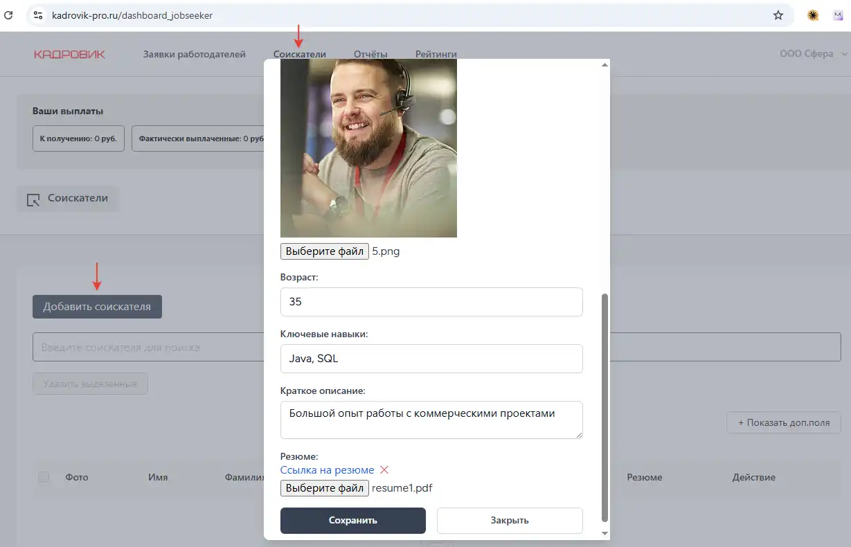
Task: Choose a photo file next to 5.png
Action: coord(324,251)
